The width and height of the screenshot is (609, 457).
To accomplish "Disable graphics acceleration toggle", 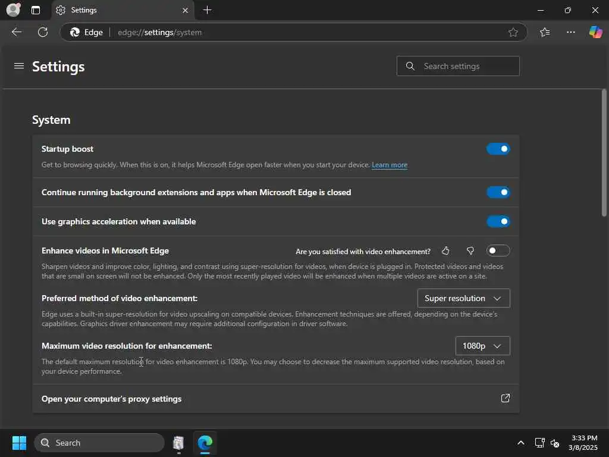I will (498, 221).
